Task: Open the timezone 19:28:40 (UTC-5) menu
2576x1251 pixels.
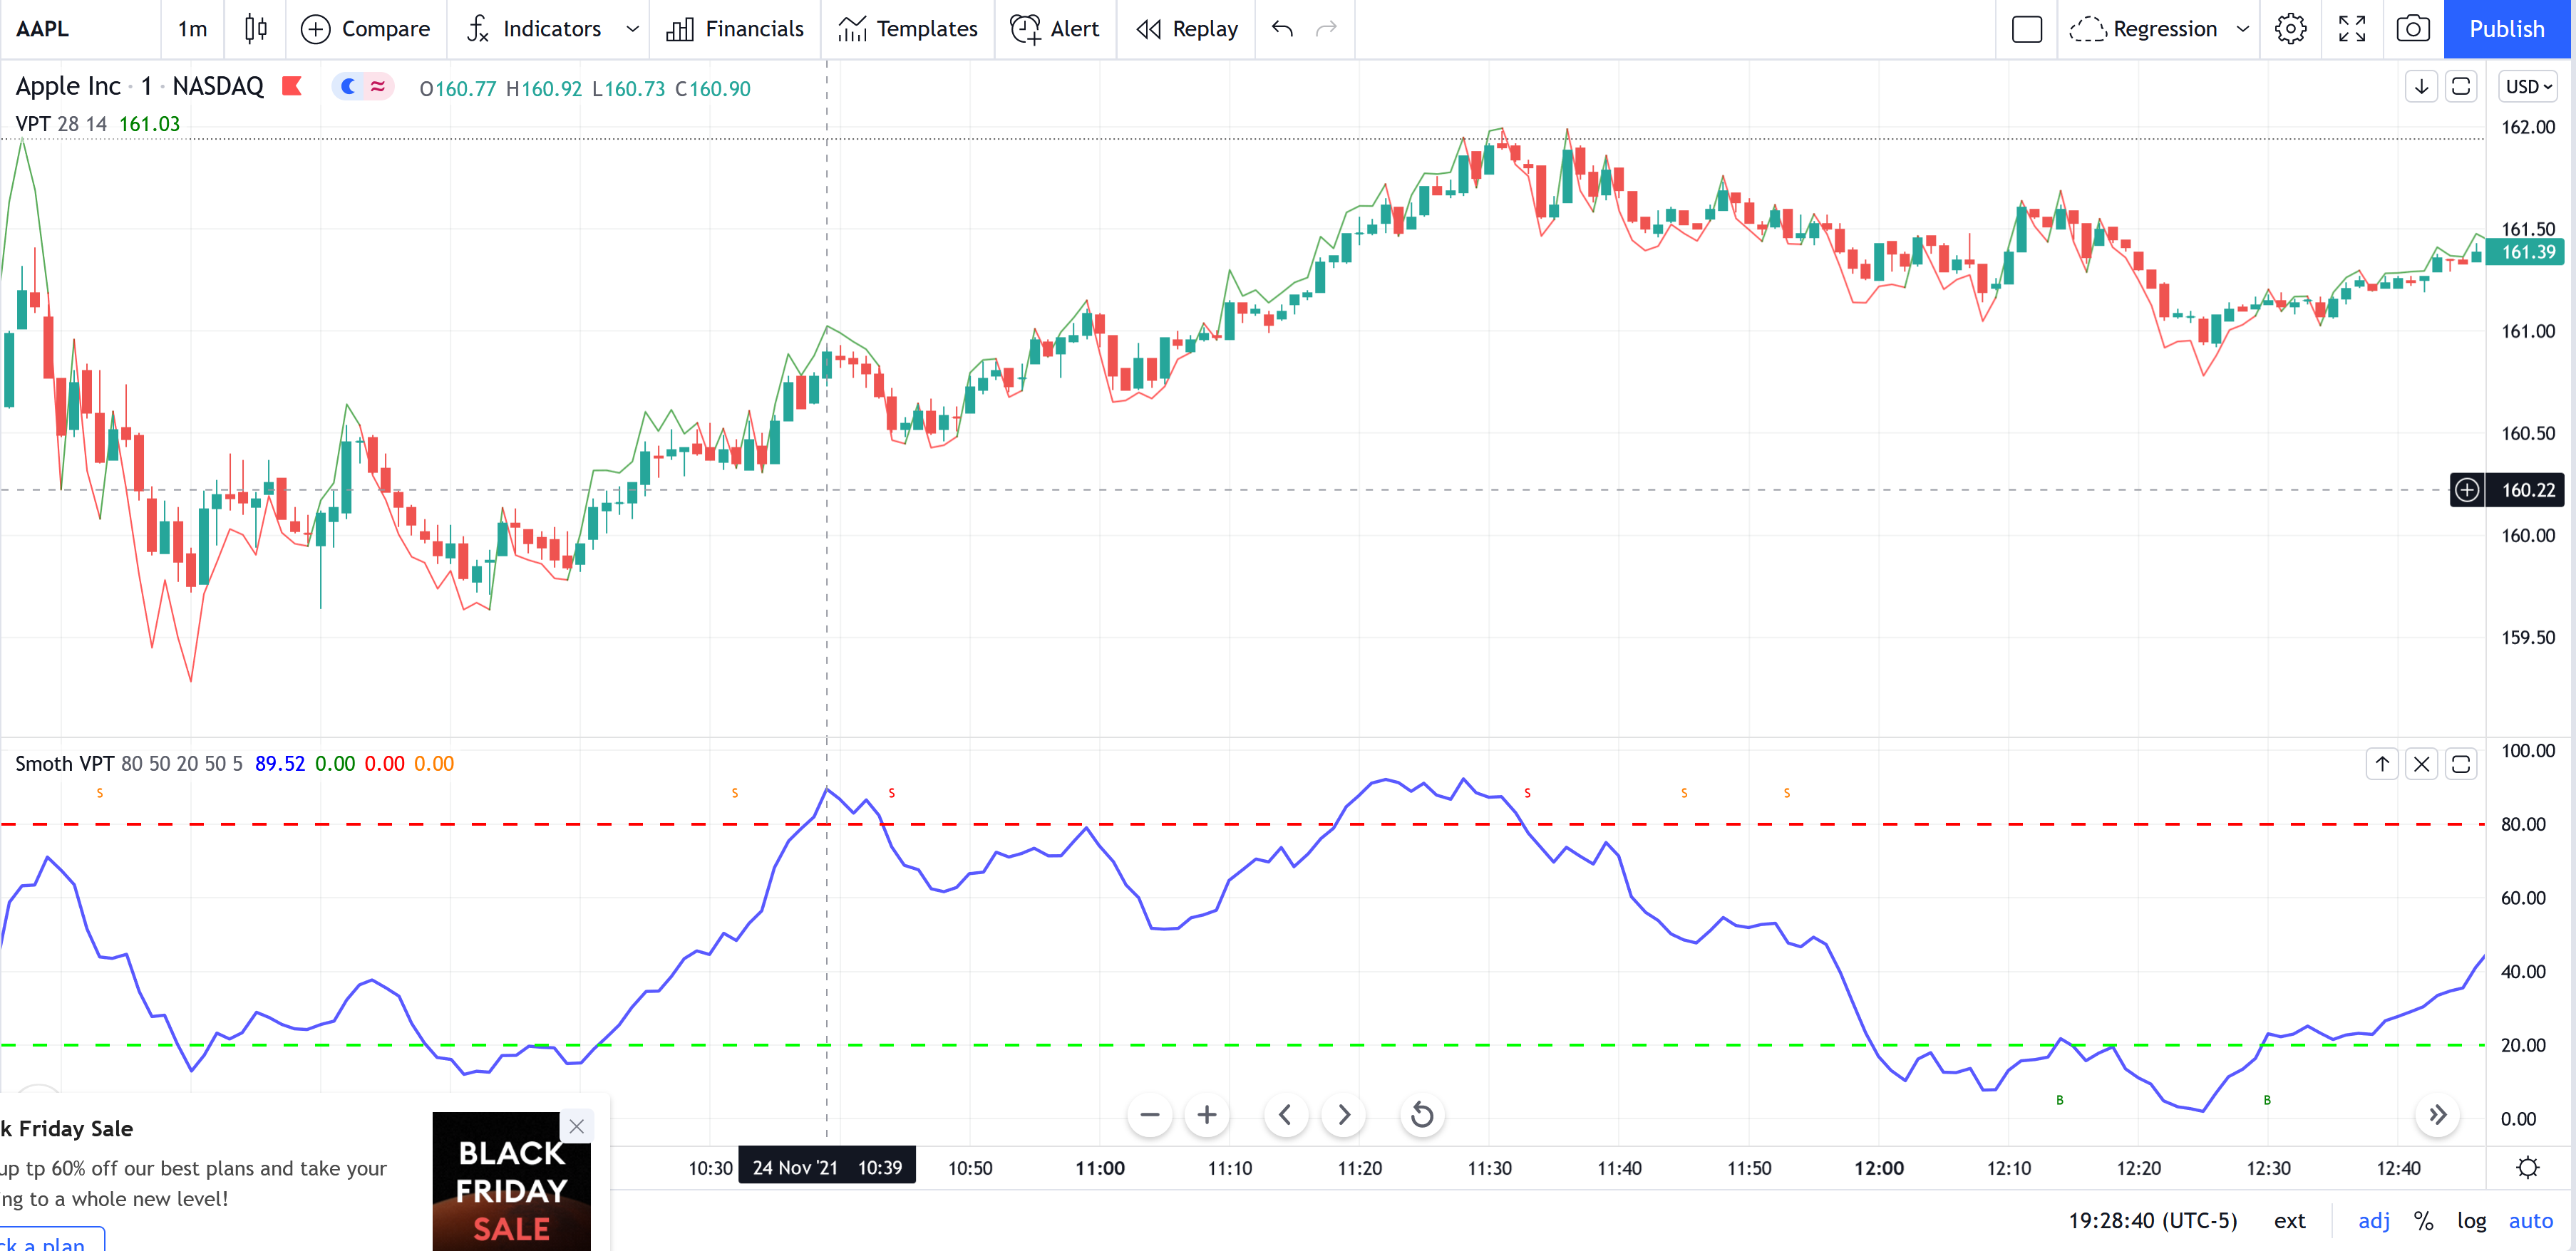Action: [x=2152, y=1220]
